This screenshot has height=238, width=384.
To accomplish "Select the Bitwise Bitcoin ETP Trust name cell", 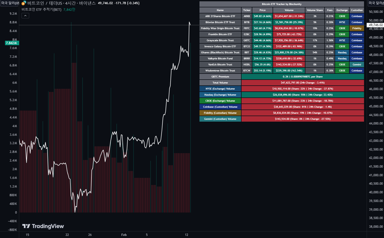I will 220,22.
